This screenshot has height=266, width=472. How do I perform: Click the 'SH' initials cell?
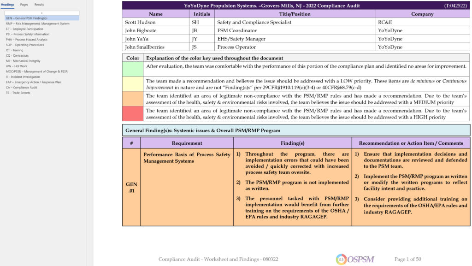pyautogui.click(x=202, y=22)
